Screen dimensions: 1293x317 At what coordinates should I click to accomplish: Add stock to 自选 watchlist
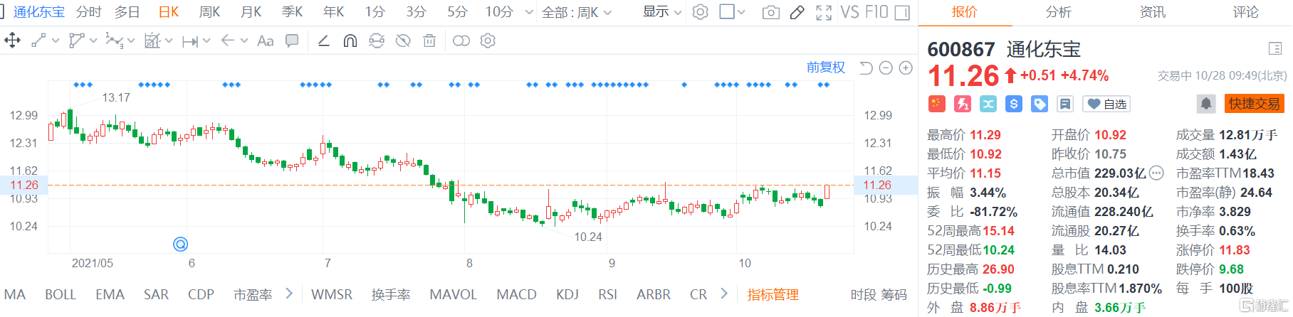[1106, 104]
